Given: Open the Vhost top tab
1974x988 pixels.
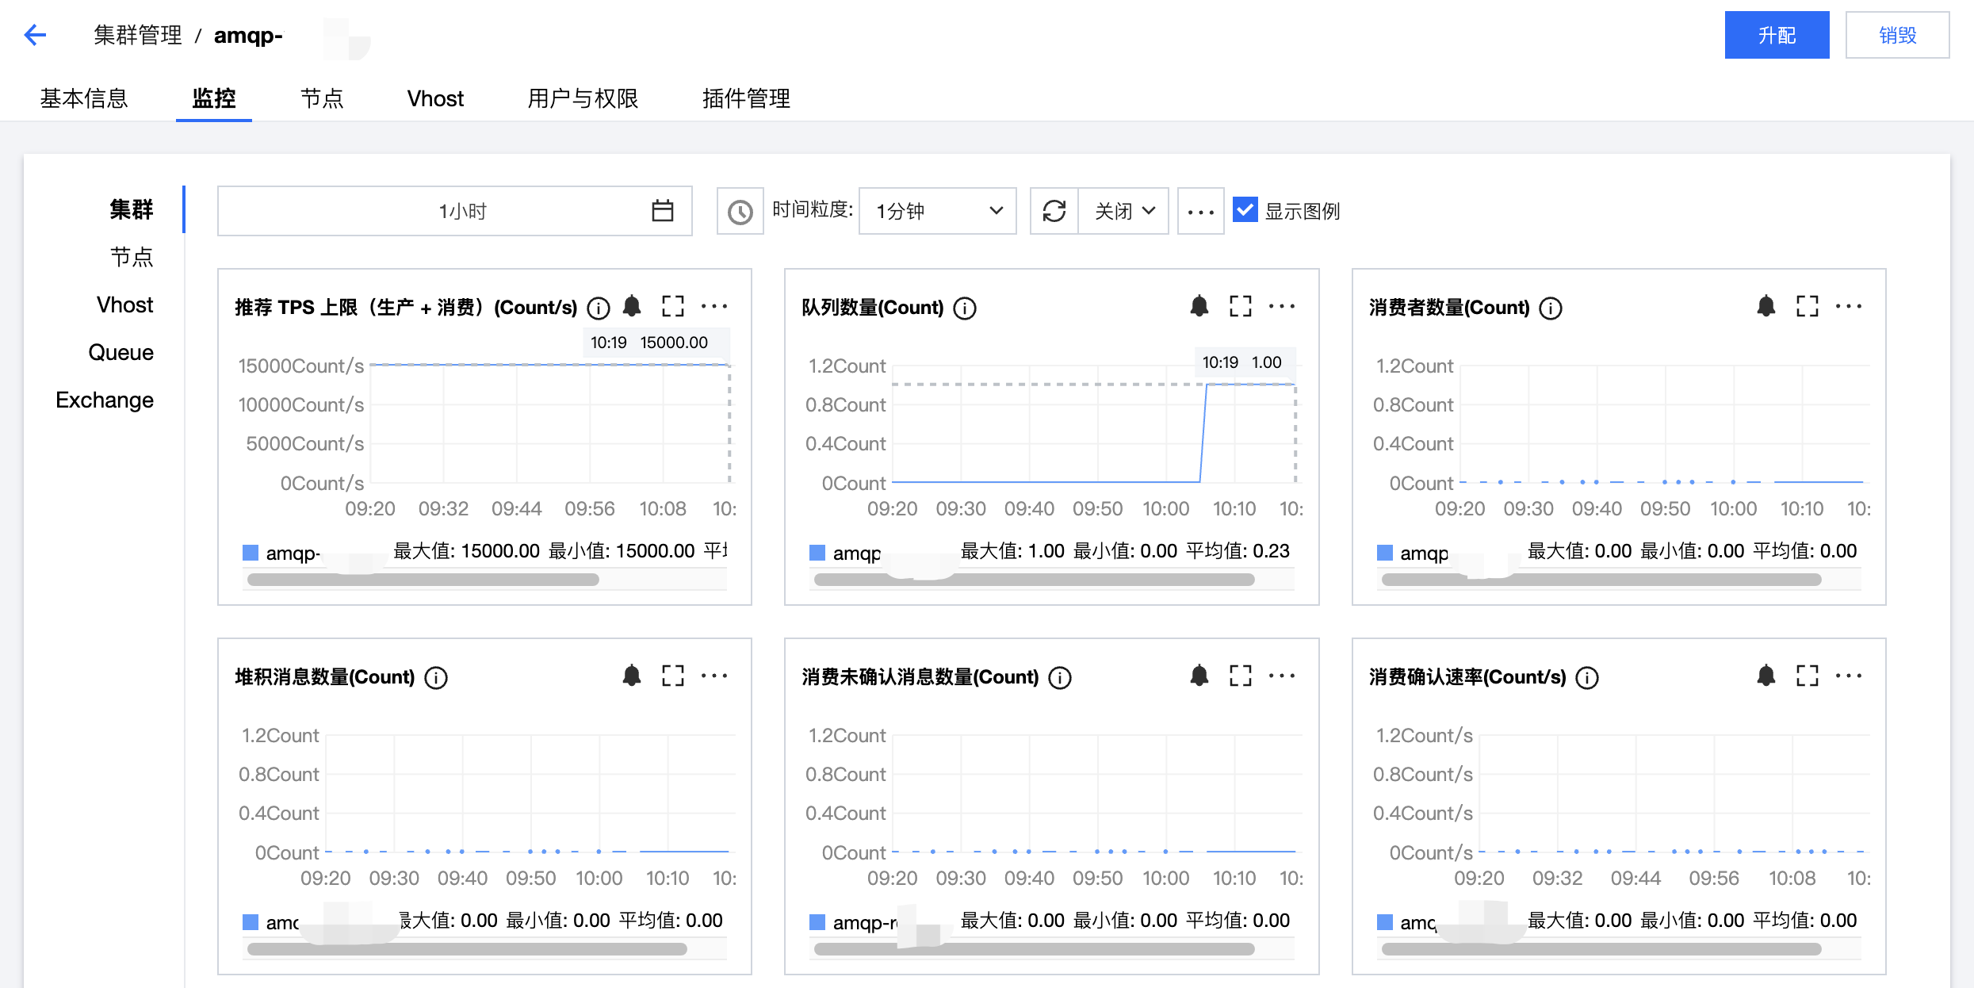Looking at the screenshot, I should [x=435, y=98].
